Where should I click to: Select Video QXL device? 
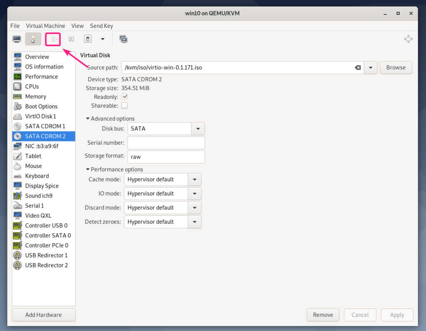(x=43, y=215)
